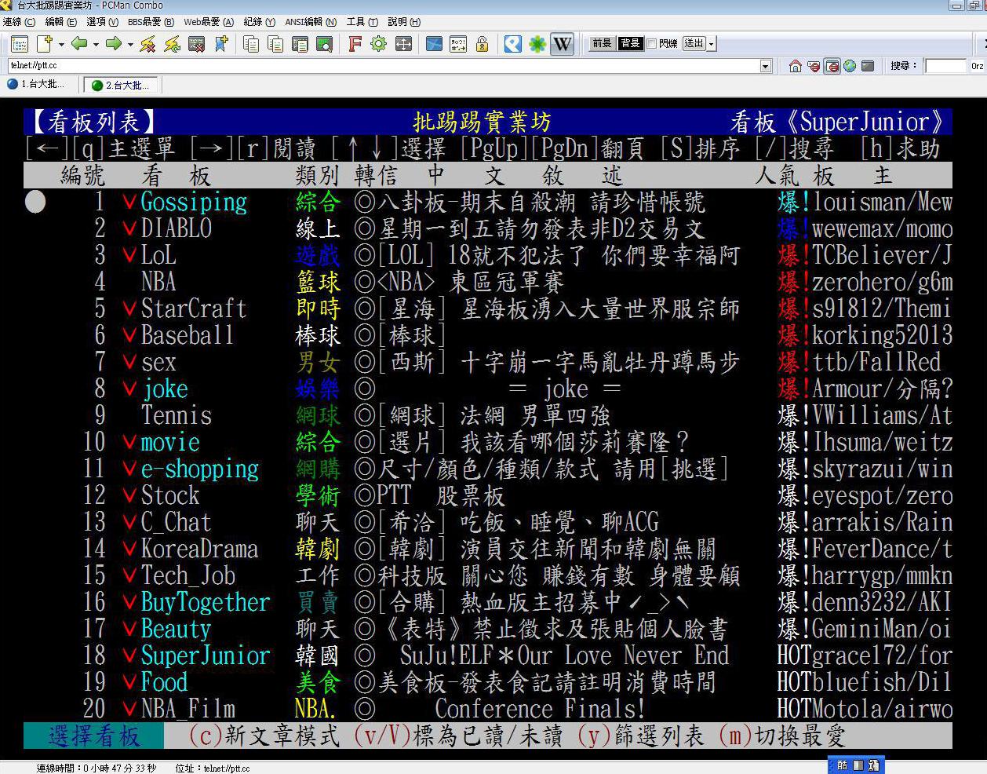Select the LoL board entry
This screenshot has height=774, width=987.
158,256
